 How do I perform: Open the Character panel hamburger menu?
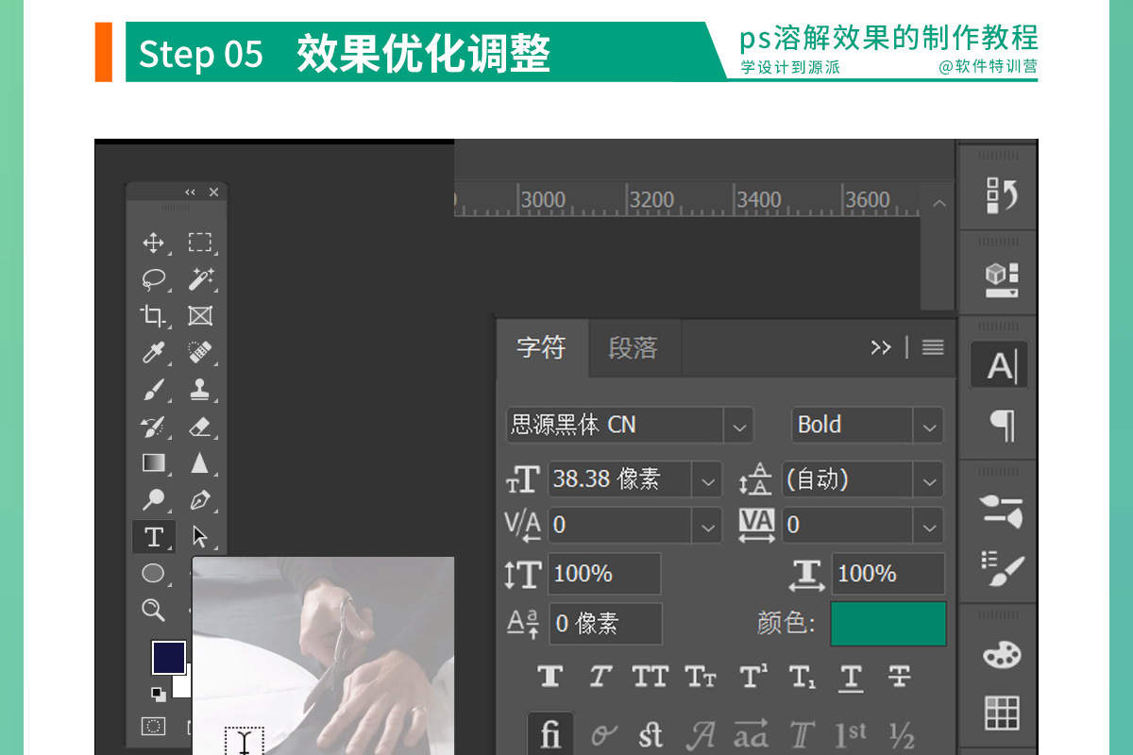[933, 347]
